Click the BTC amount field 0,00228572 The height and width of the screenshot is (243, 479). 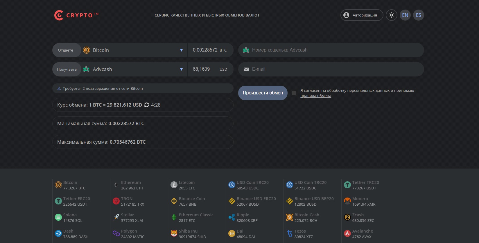click(205, 50)
